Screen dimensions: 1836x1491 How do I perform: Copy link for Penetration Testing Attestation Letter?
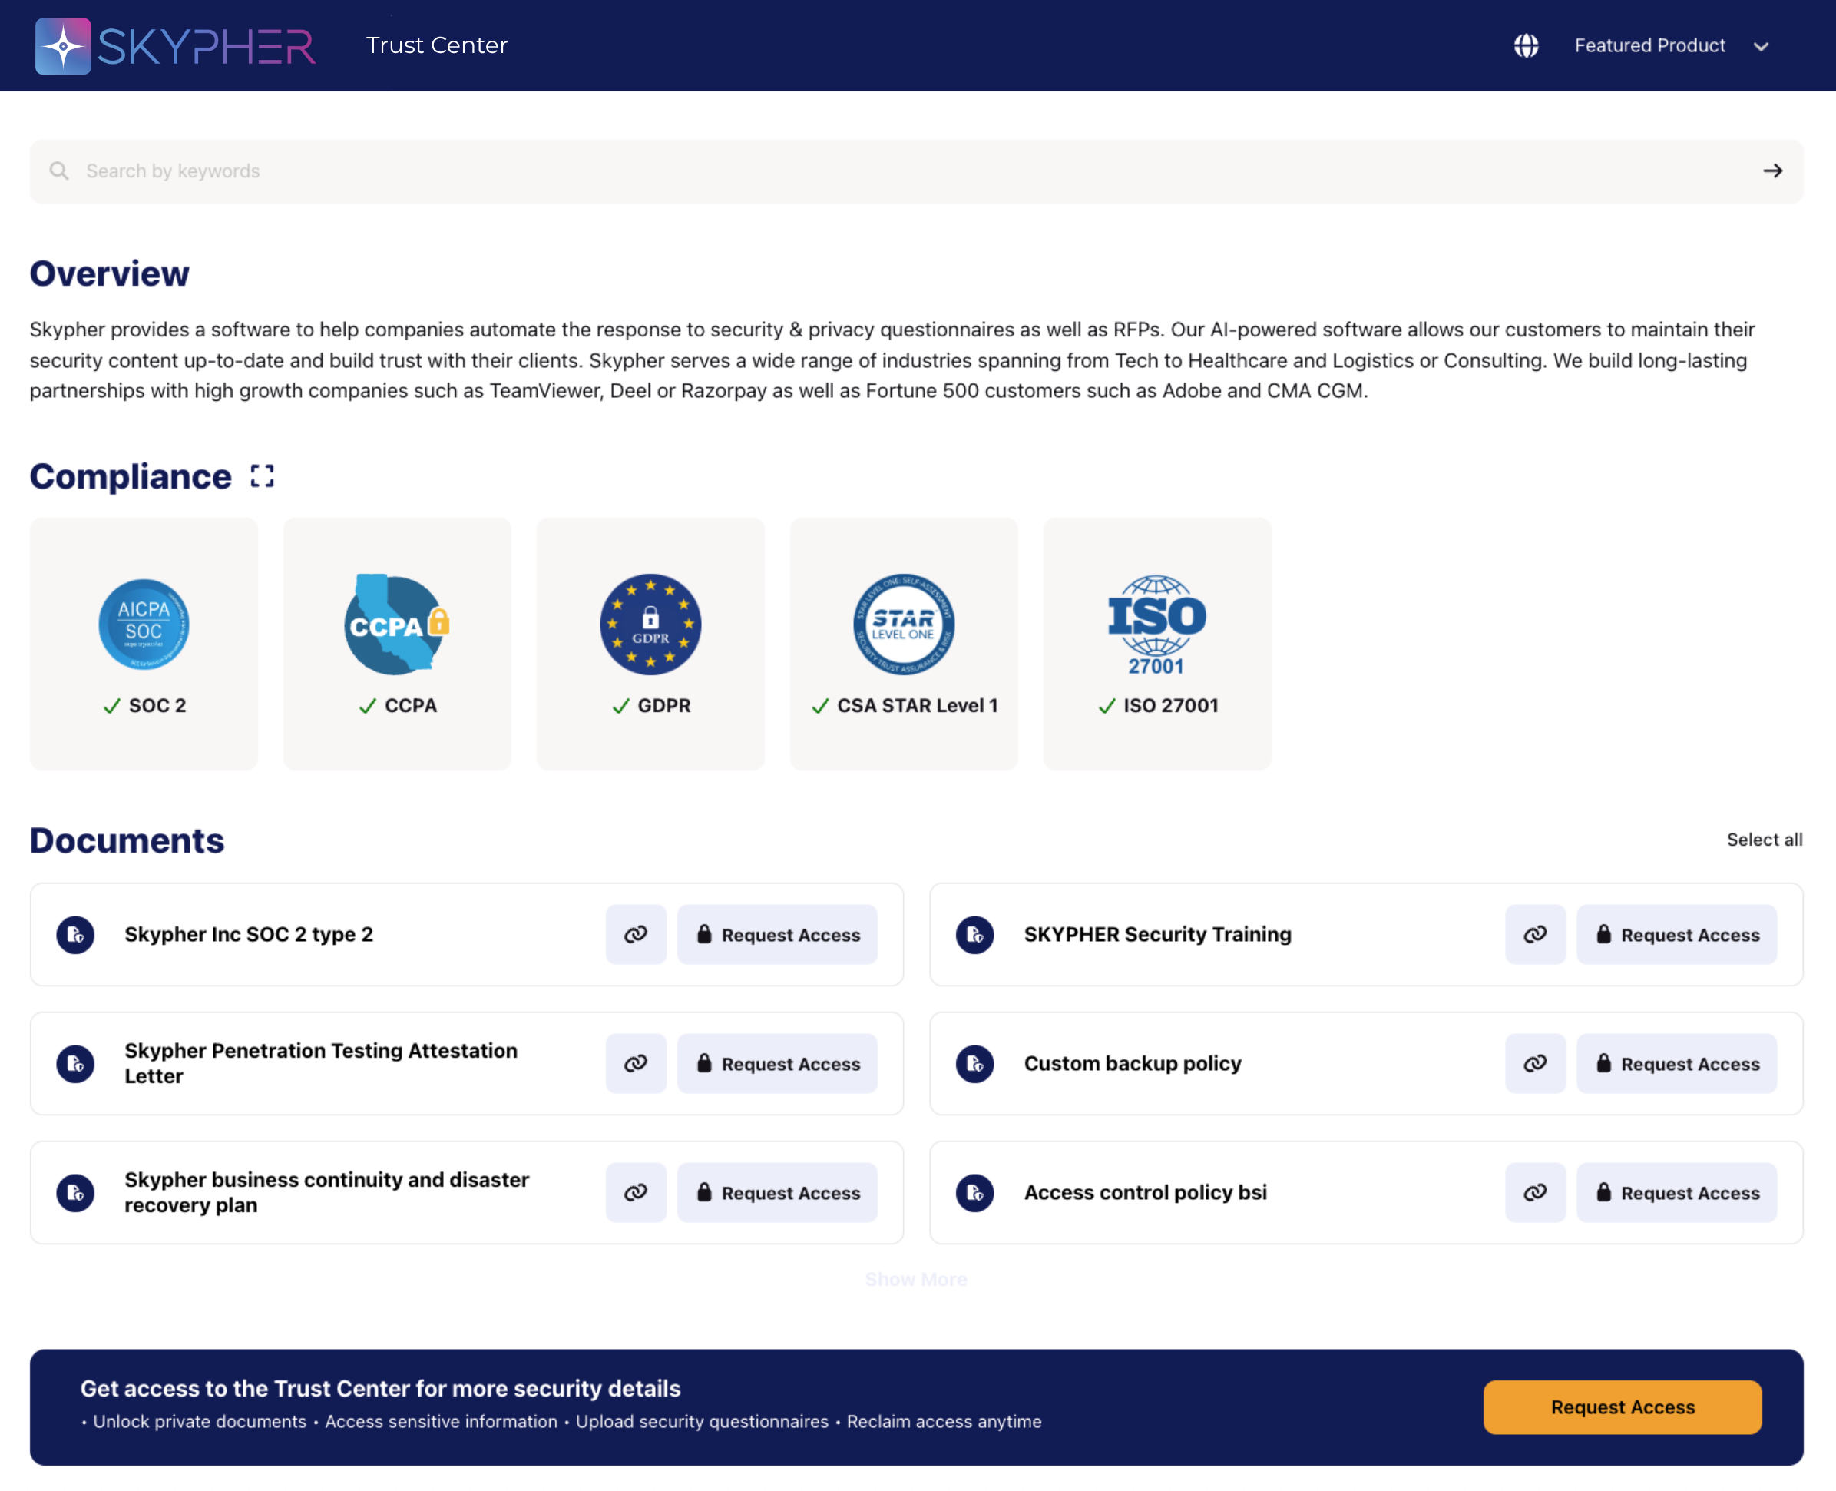coord(635,1063)
